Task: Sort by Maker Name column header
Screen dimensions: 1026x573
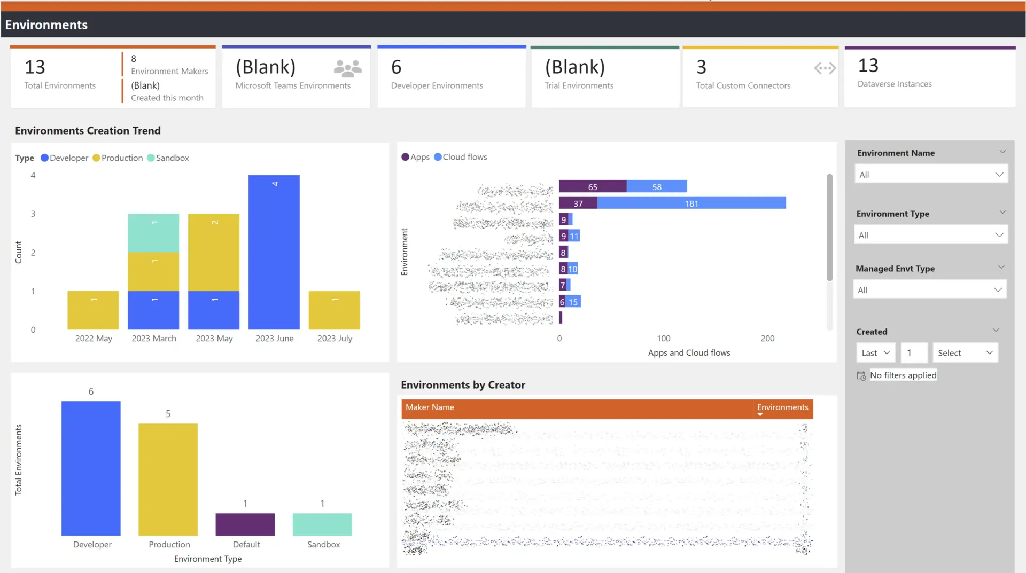Action: pyautogui.click(x=430, y=407)
